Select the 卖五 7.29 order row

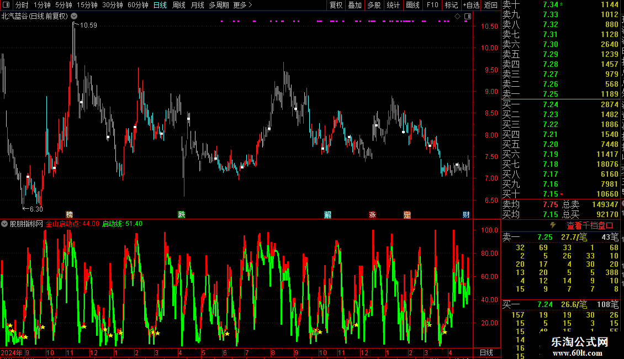pyautogui.click(x=560, y=54)
